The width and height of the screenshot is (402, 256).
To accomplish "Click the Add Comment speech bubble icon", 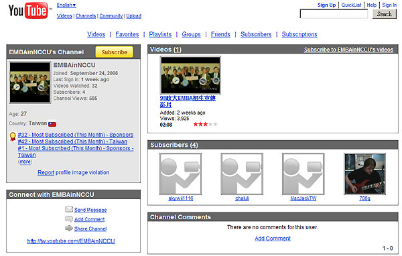I will coord(69,218).
